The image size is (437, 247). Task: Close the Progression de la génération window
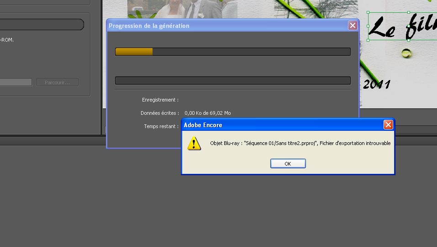click(x=353, y=26)
